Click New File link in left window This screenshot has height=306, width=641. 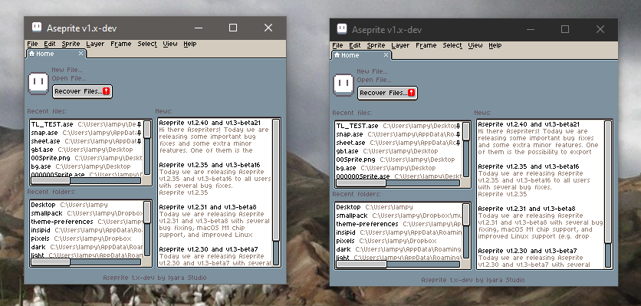[x=67, y=70]
